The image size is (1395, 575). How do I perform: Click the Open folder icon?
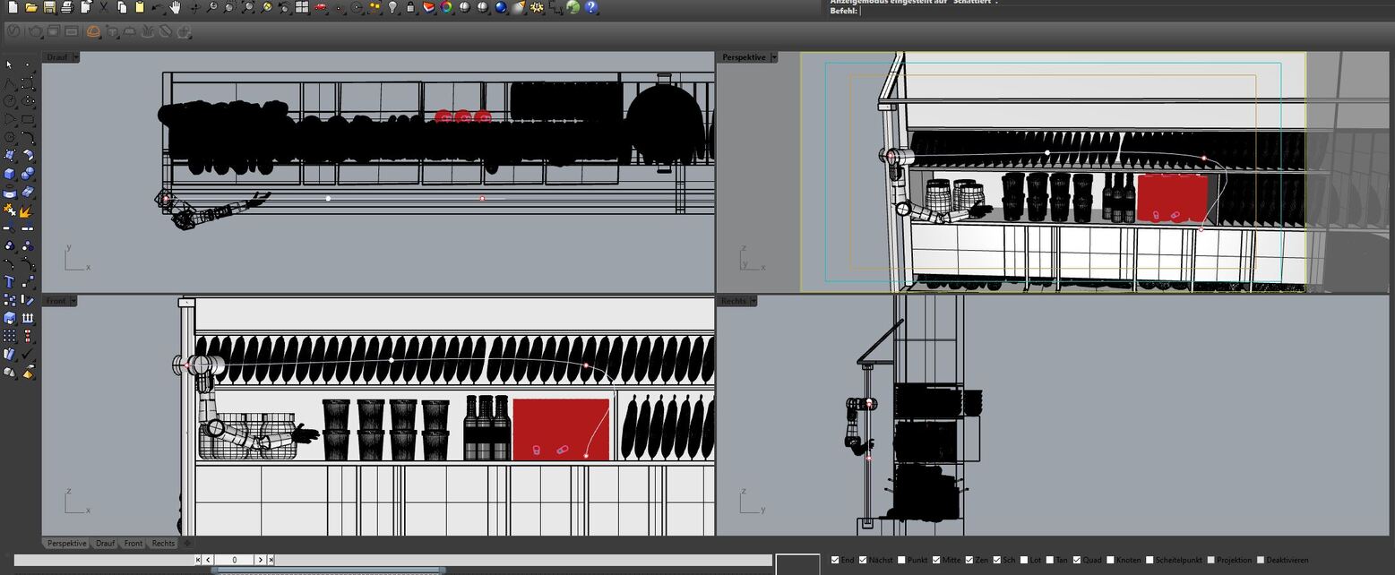[x=31, y=7]
